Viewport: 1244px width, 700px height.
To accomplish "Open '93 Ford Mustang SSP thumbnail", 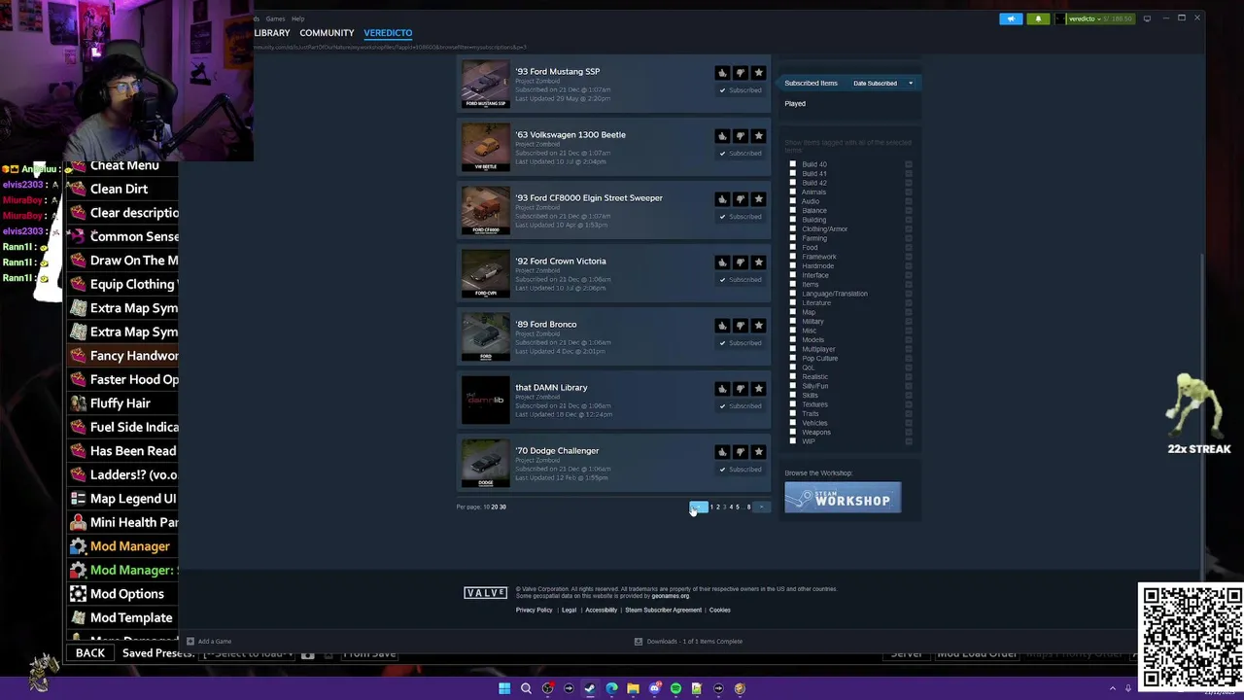I will [485, 85].
